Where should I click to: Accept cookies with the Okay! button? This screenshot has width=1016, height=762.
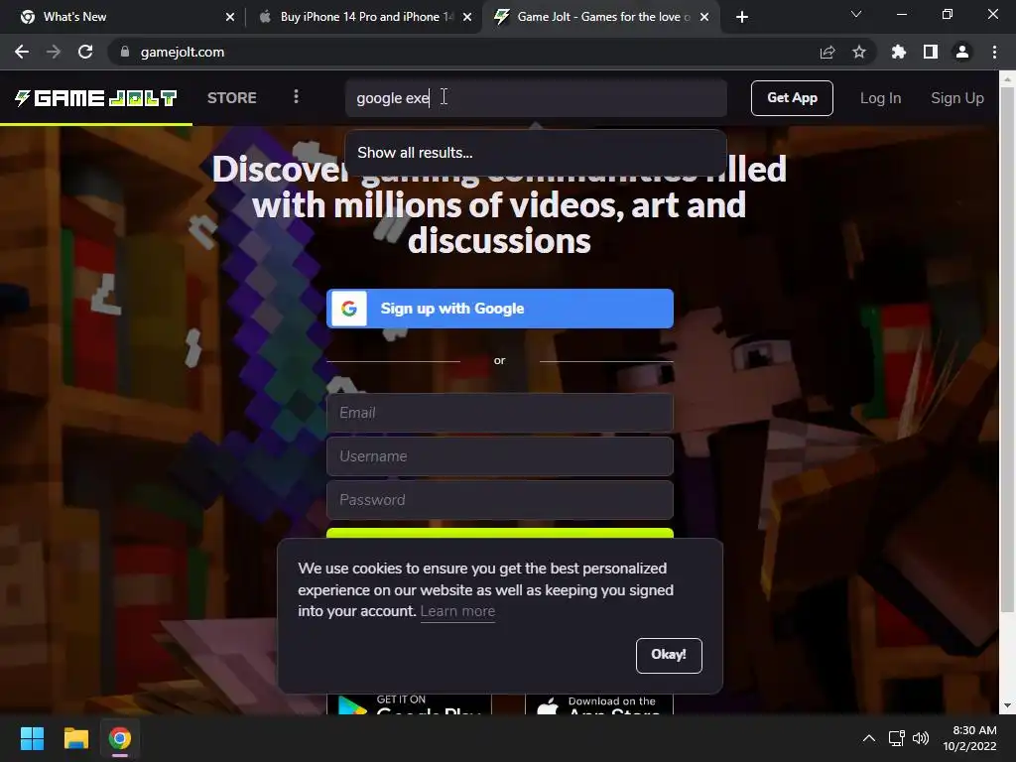pos(669,655)
